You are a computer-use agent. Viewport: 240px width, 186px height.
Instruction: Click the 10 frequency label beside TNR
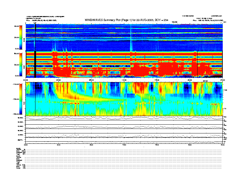[x=225, y=108]
